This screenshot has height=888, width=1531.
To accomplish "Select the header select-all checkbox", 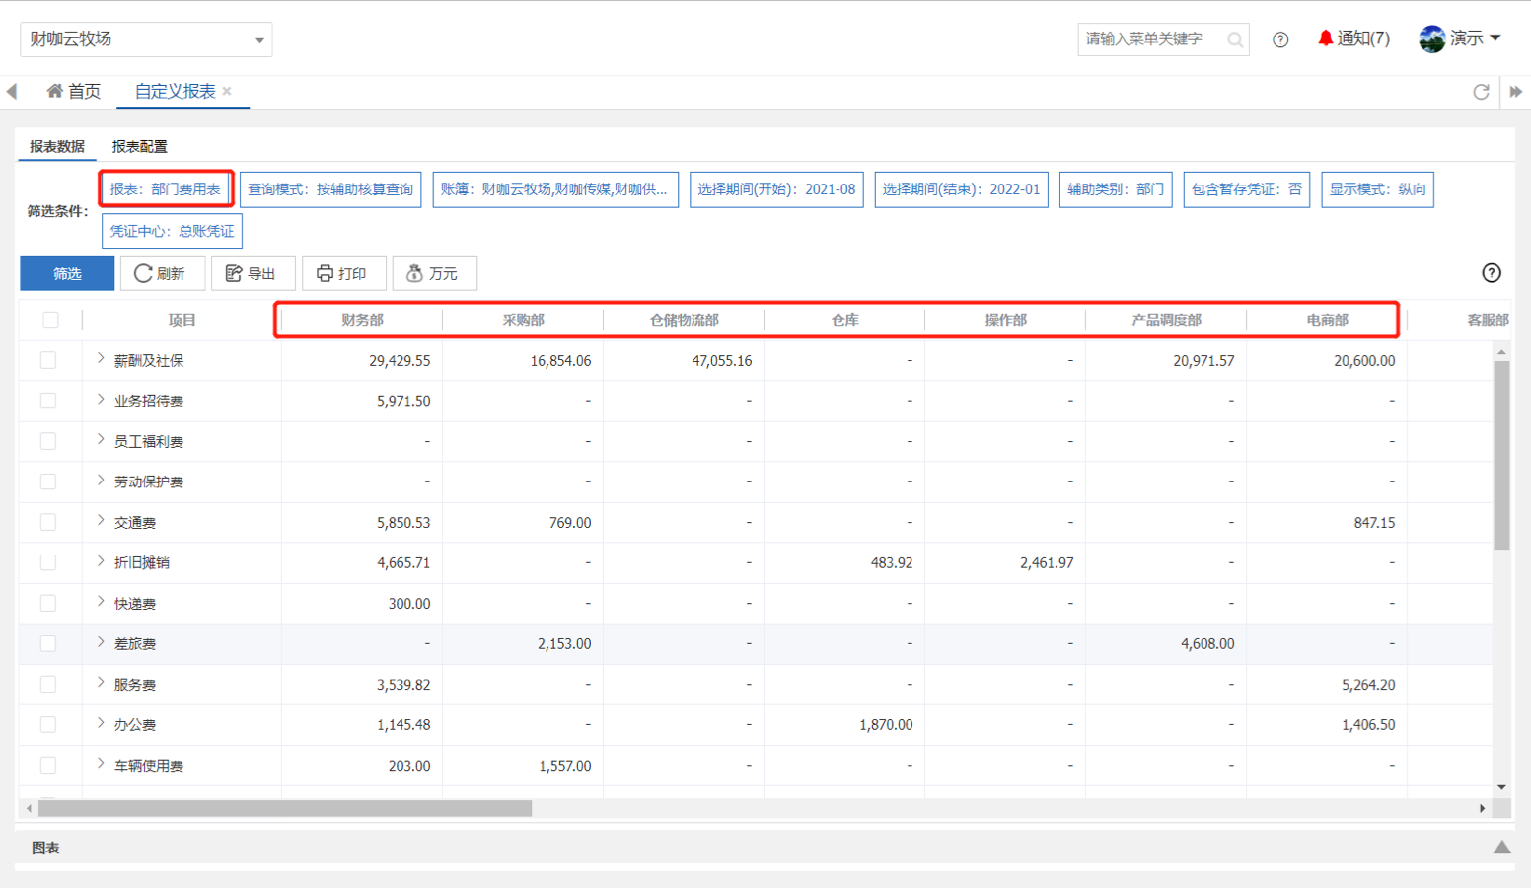I will (50, 320).
